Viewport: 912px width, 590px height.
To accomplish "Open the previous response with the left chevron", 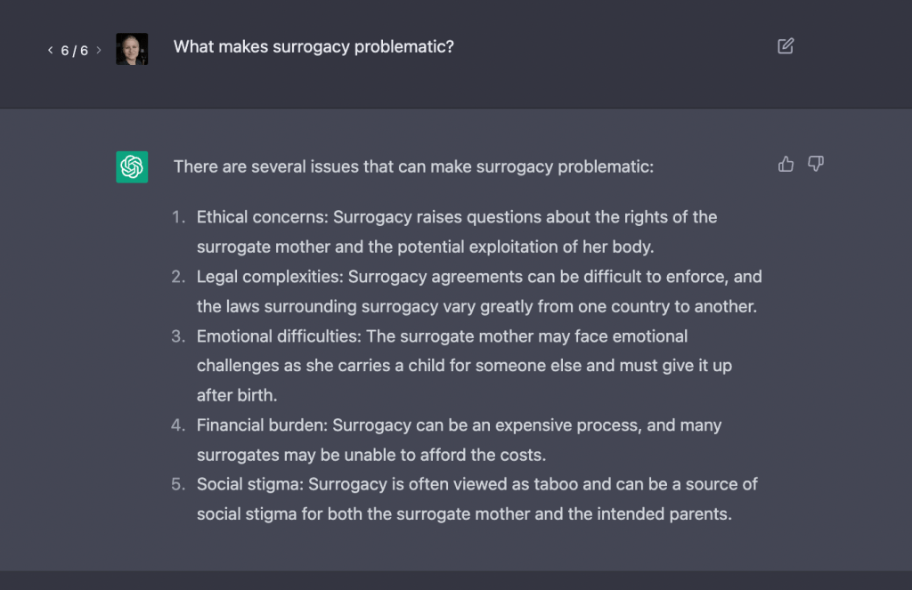I will tap(50, 50).
